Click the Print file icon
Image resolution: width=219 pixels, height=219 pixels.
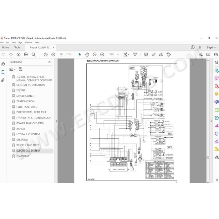tap(26, 54)
